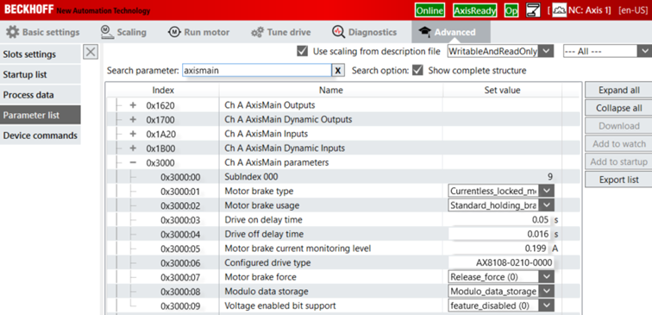Select the Advanced tab

click(451, 32)
